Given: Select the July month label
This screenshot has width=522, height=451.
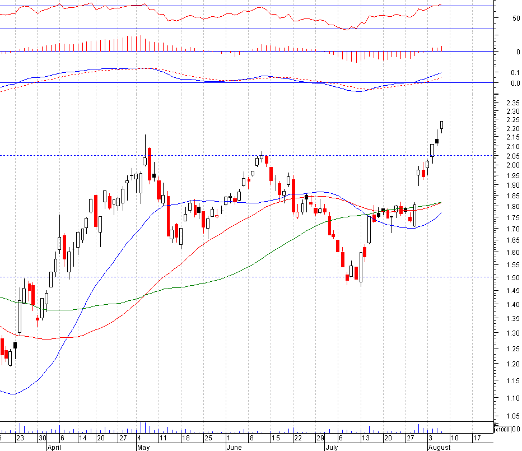Looking at the screenshot, I should tap(332, 447).
